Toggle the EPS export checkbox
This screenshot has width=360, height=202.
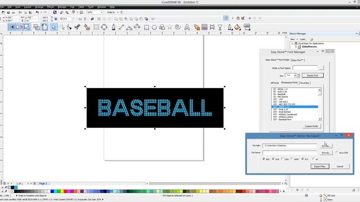coord(264,159)
